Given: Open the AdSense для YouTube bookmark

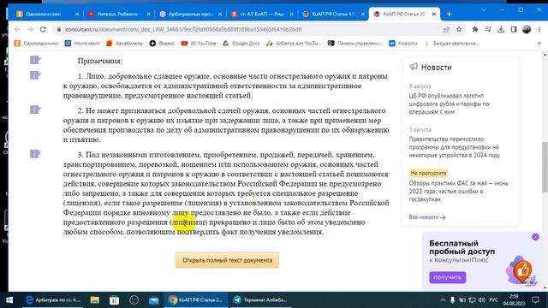Looking at the screenshot, I should click(294, 44).
